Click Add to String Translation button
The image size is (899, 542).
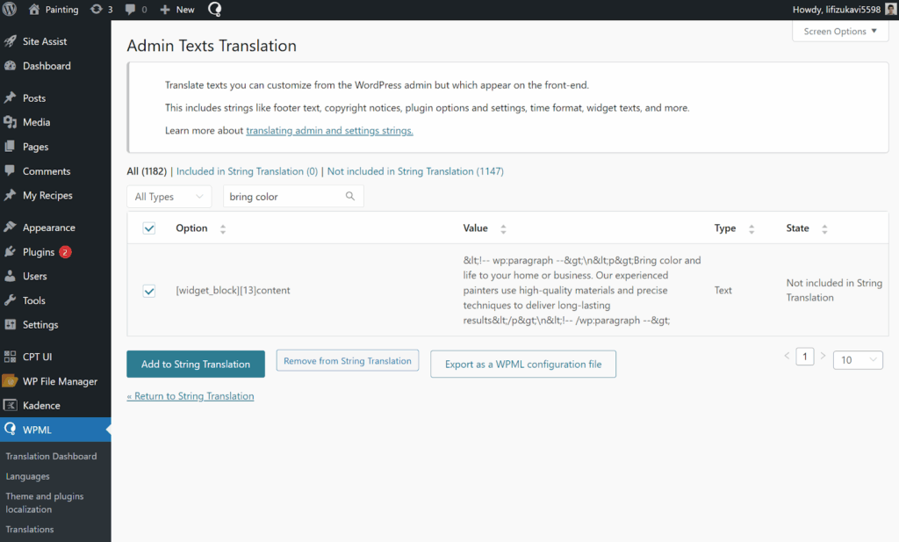(x=195, y=363)
